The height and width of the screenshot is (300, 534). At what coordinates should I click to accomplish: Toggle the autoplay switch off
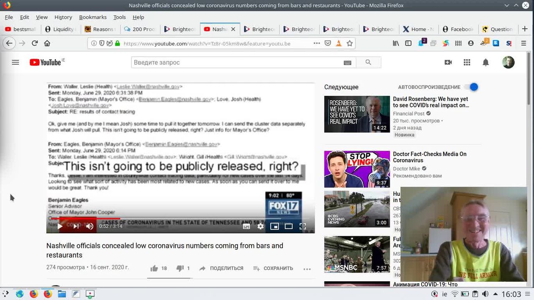coord(472,87)
